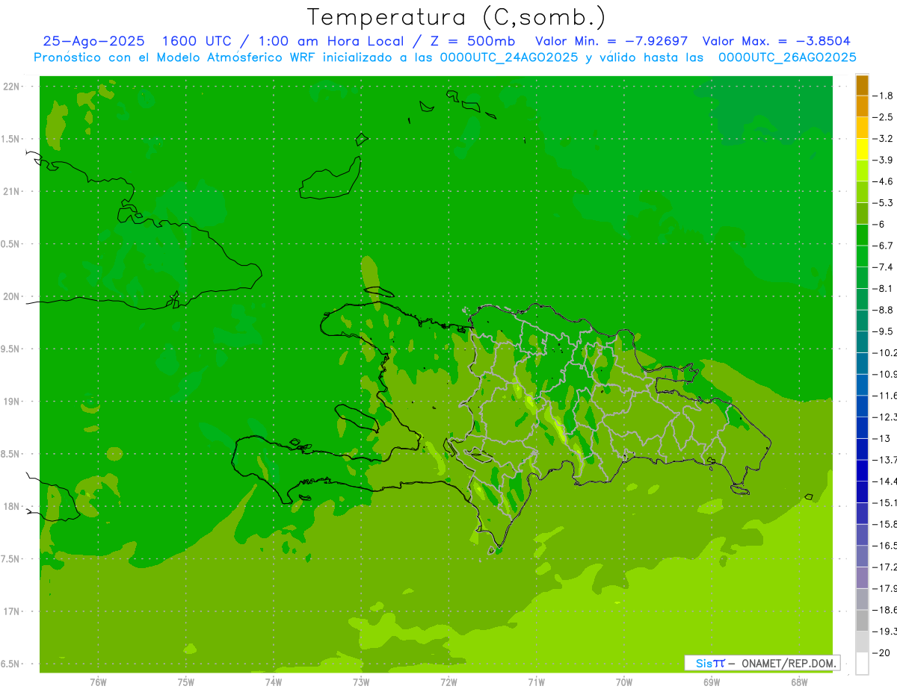
Task: Click the '-8.1' colorbar value
Action: [884, 288]
